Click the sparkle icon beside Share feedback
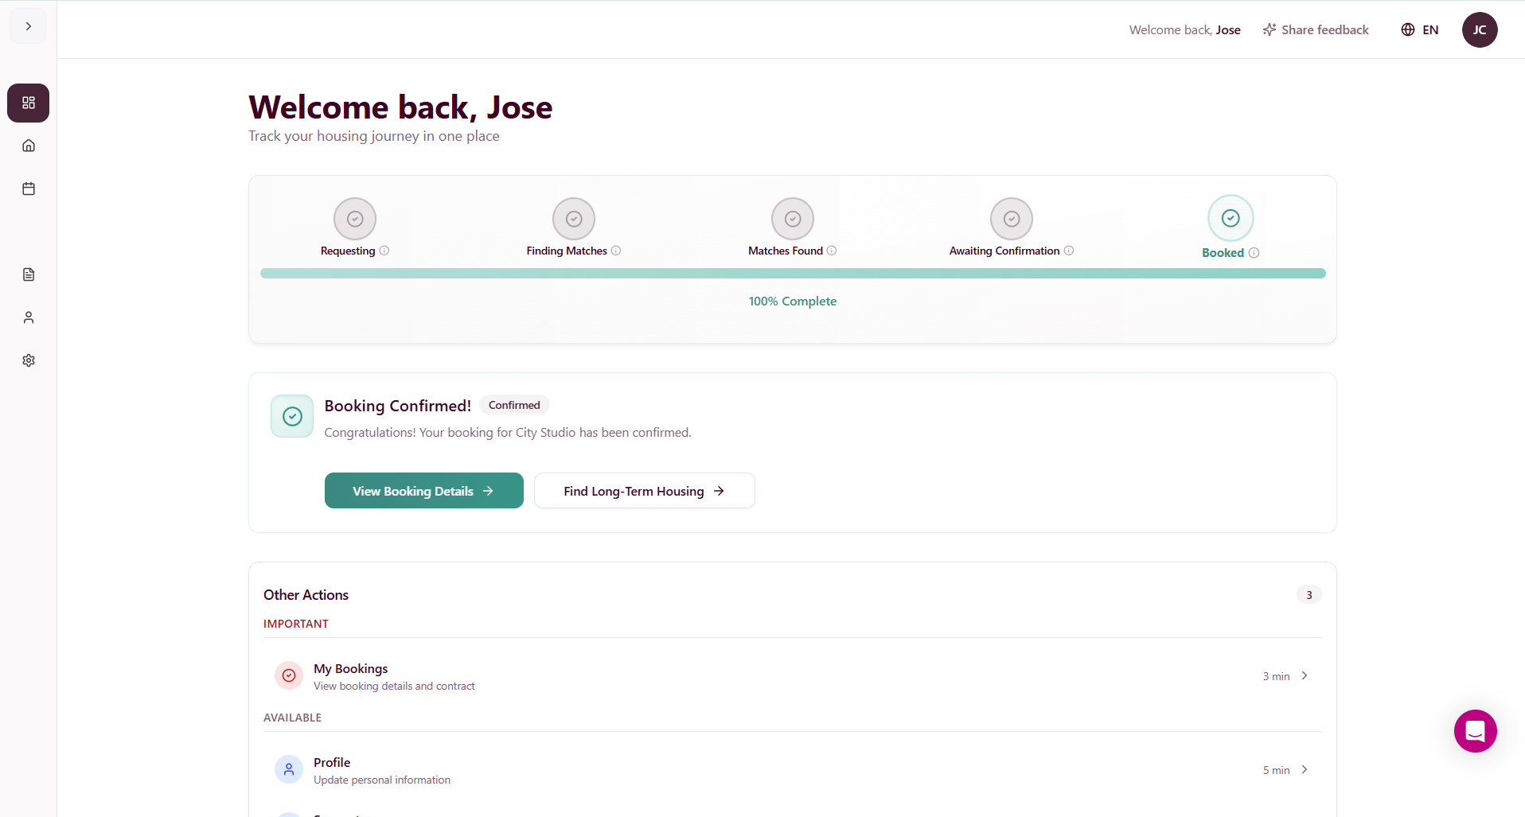Image resolution: width=1525 pixels, height=817 pixels. point(1270,29)
